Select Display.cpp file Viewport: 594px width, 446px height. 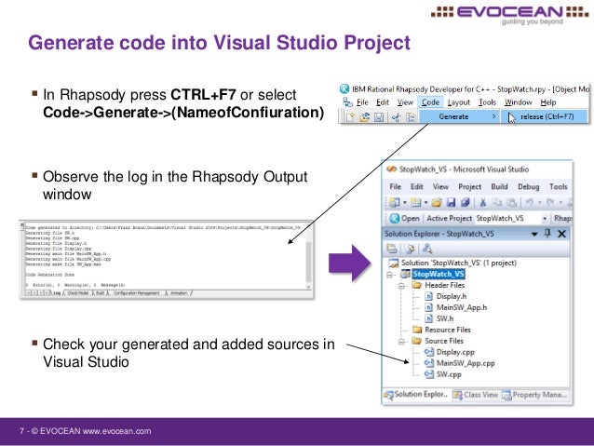[x=450, y=352]
